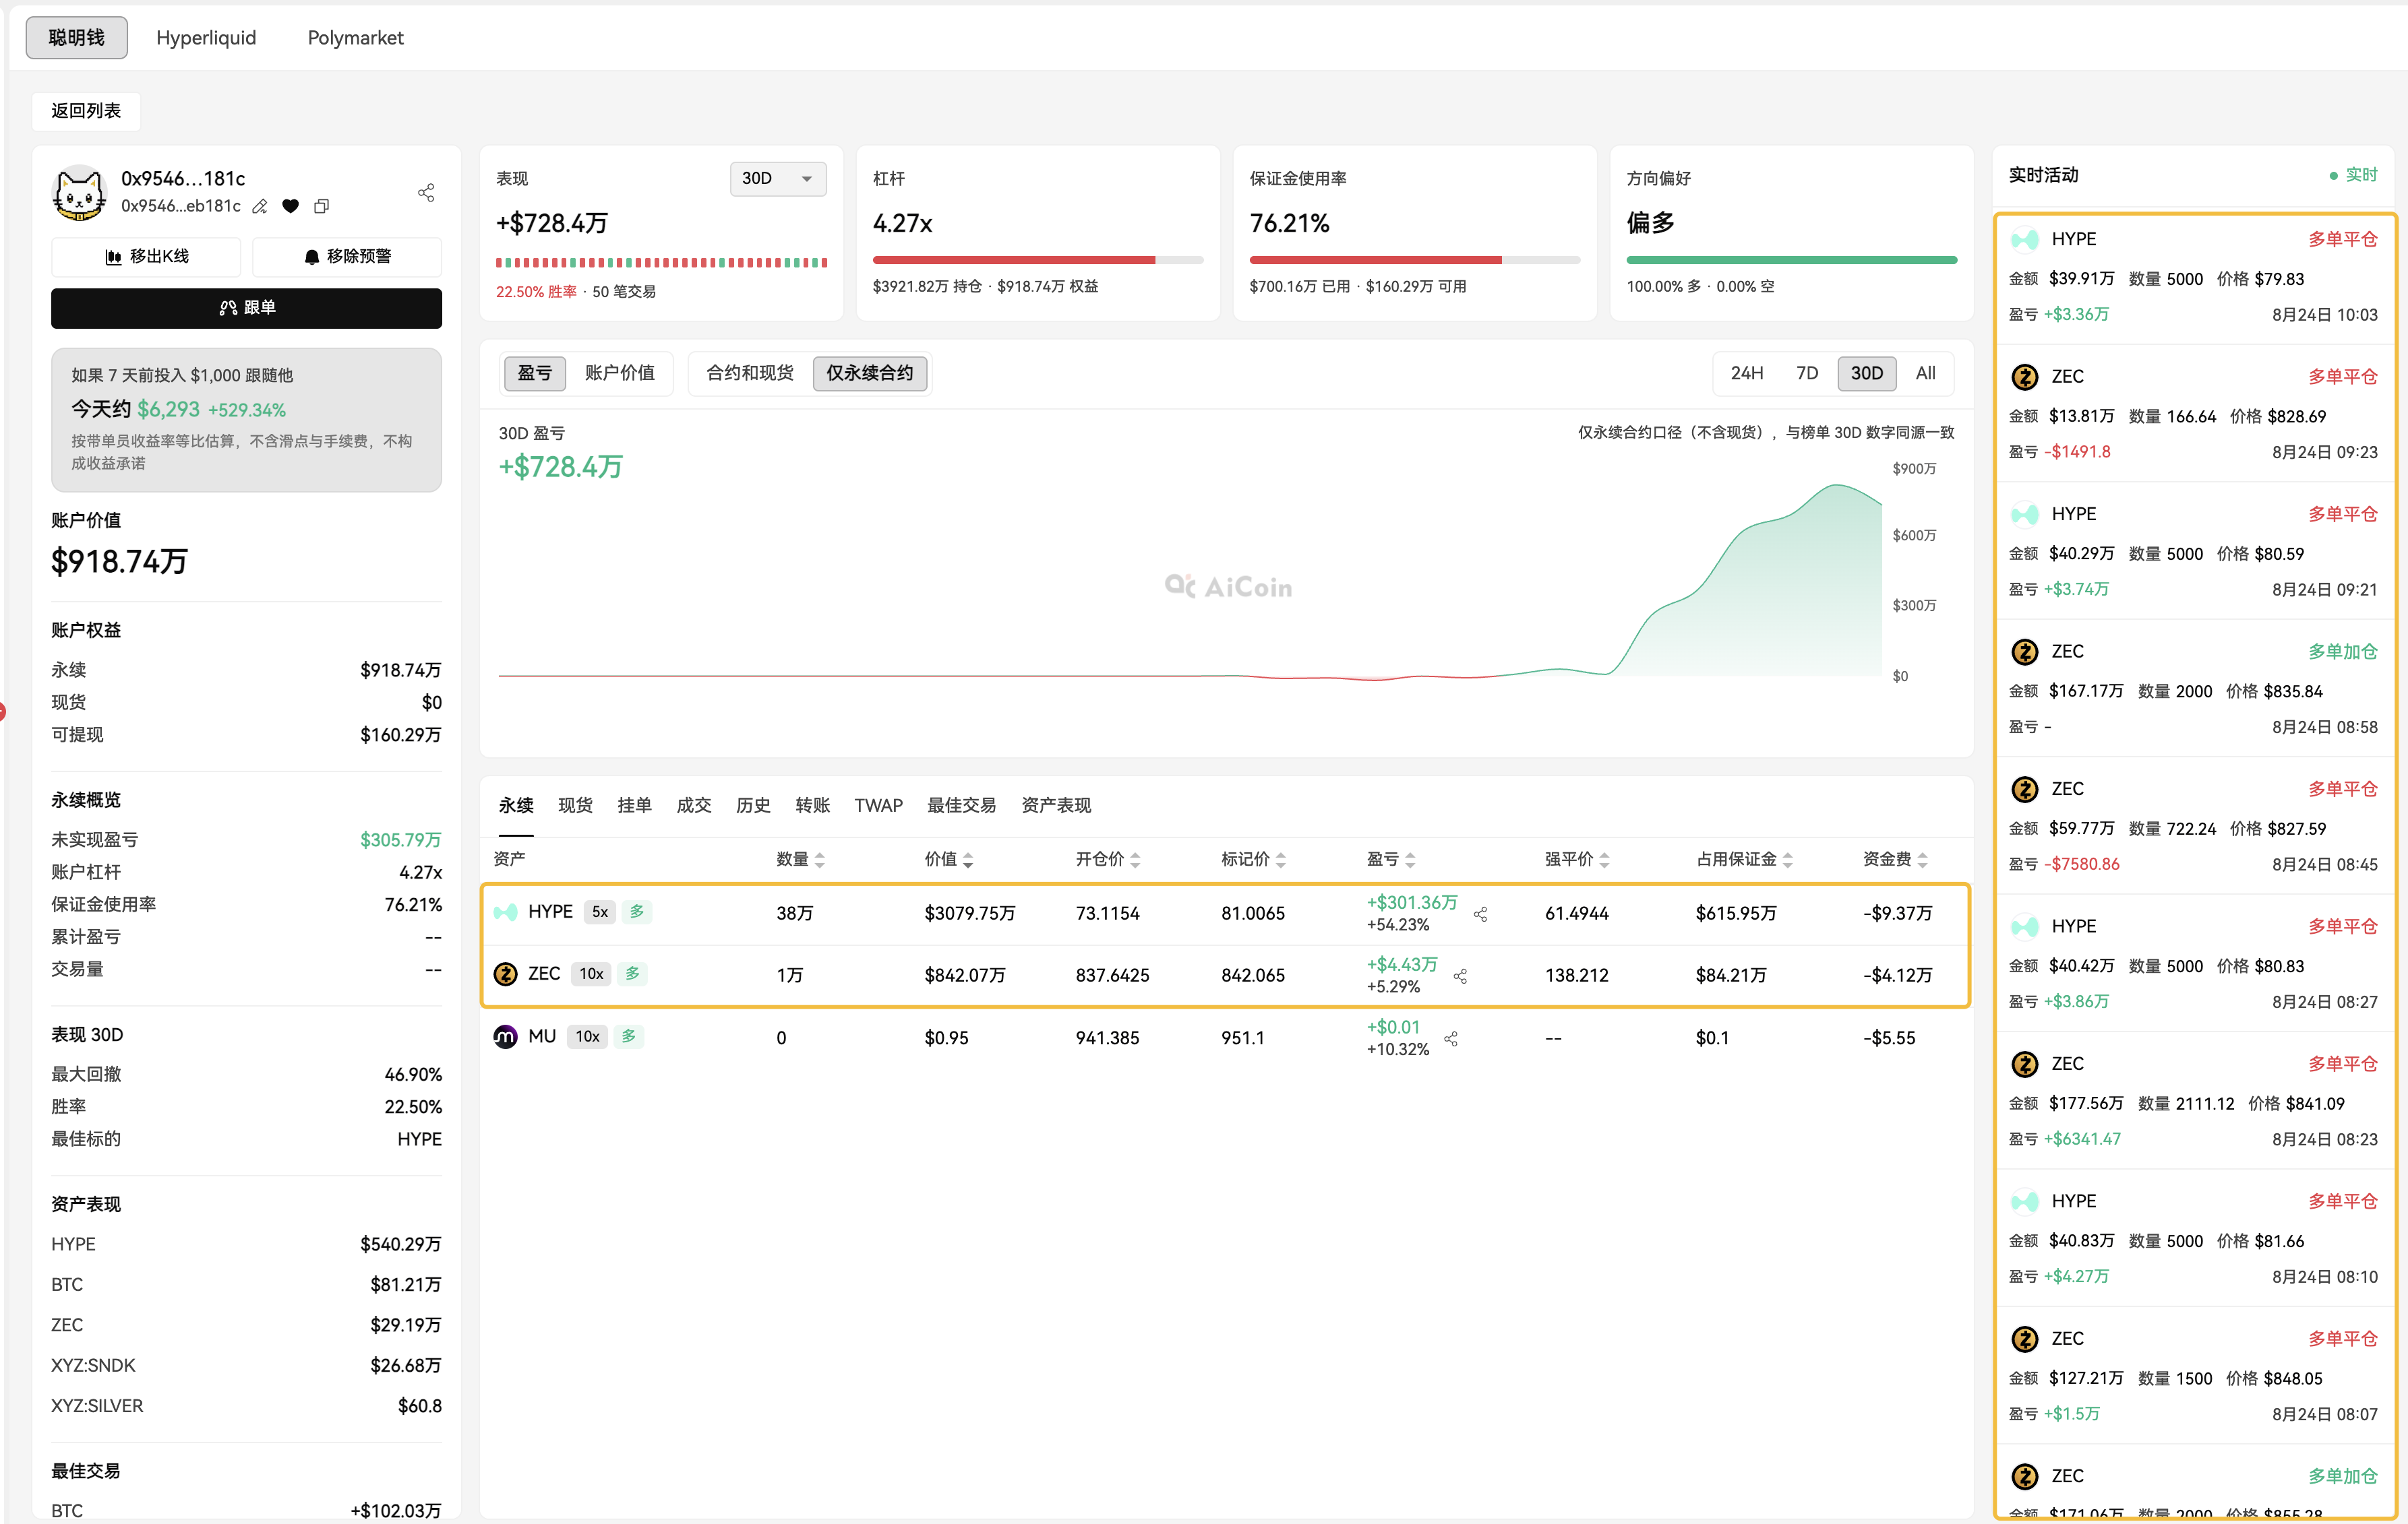
Task: Open the 聪明钱 top tab
Action: [77, 38]
